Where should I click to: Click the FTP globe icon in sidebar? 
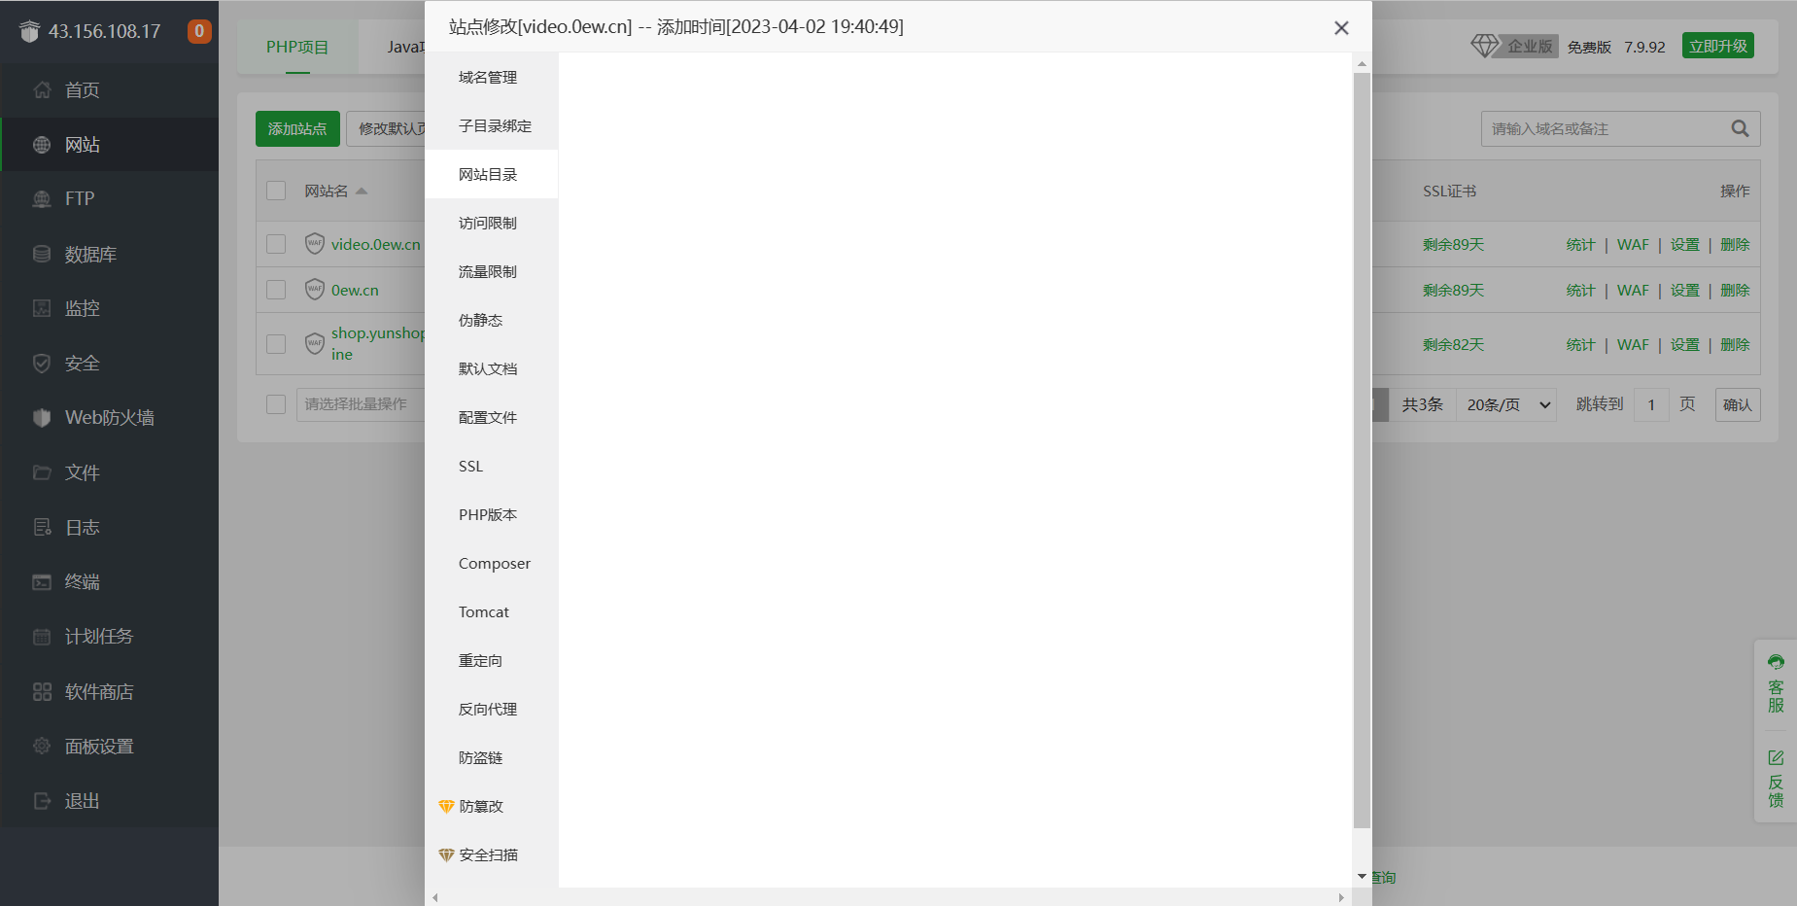(42, 199)
